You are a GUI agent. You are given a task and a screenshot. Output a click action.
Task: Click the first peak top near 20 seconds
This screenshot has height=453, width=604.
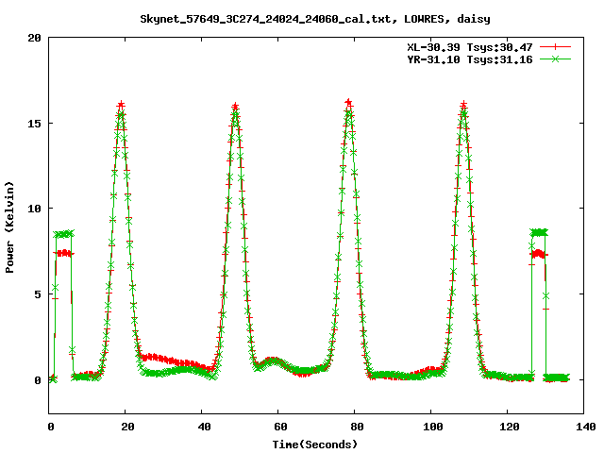point(122,105)
